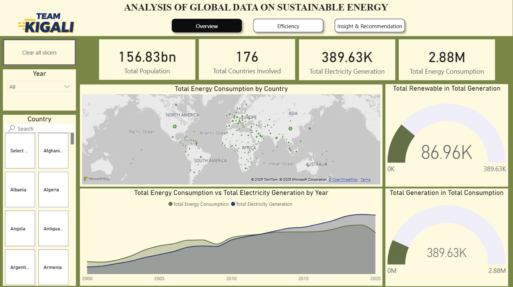This screenshot has width=513, height=287.
Task: Click the Team Kigali logo
Action: click(46, 23)
